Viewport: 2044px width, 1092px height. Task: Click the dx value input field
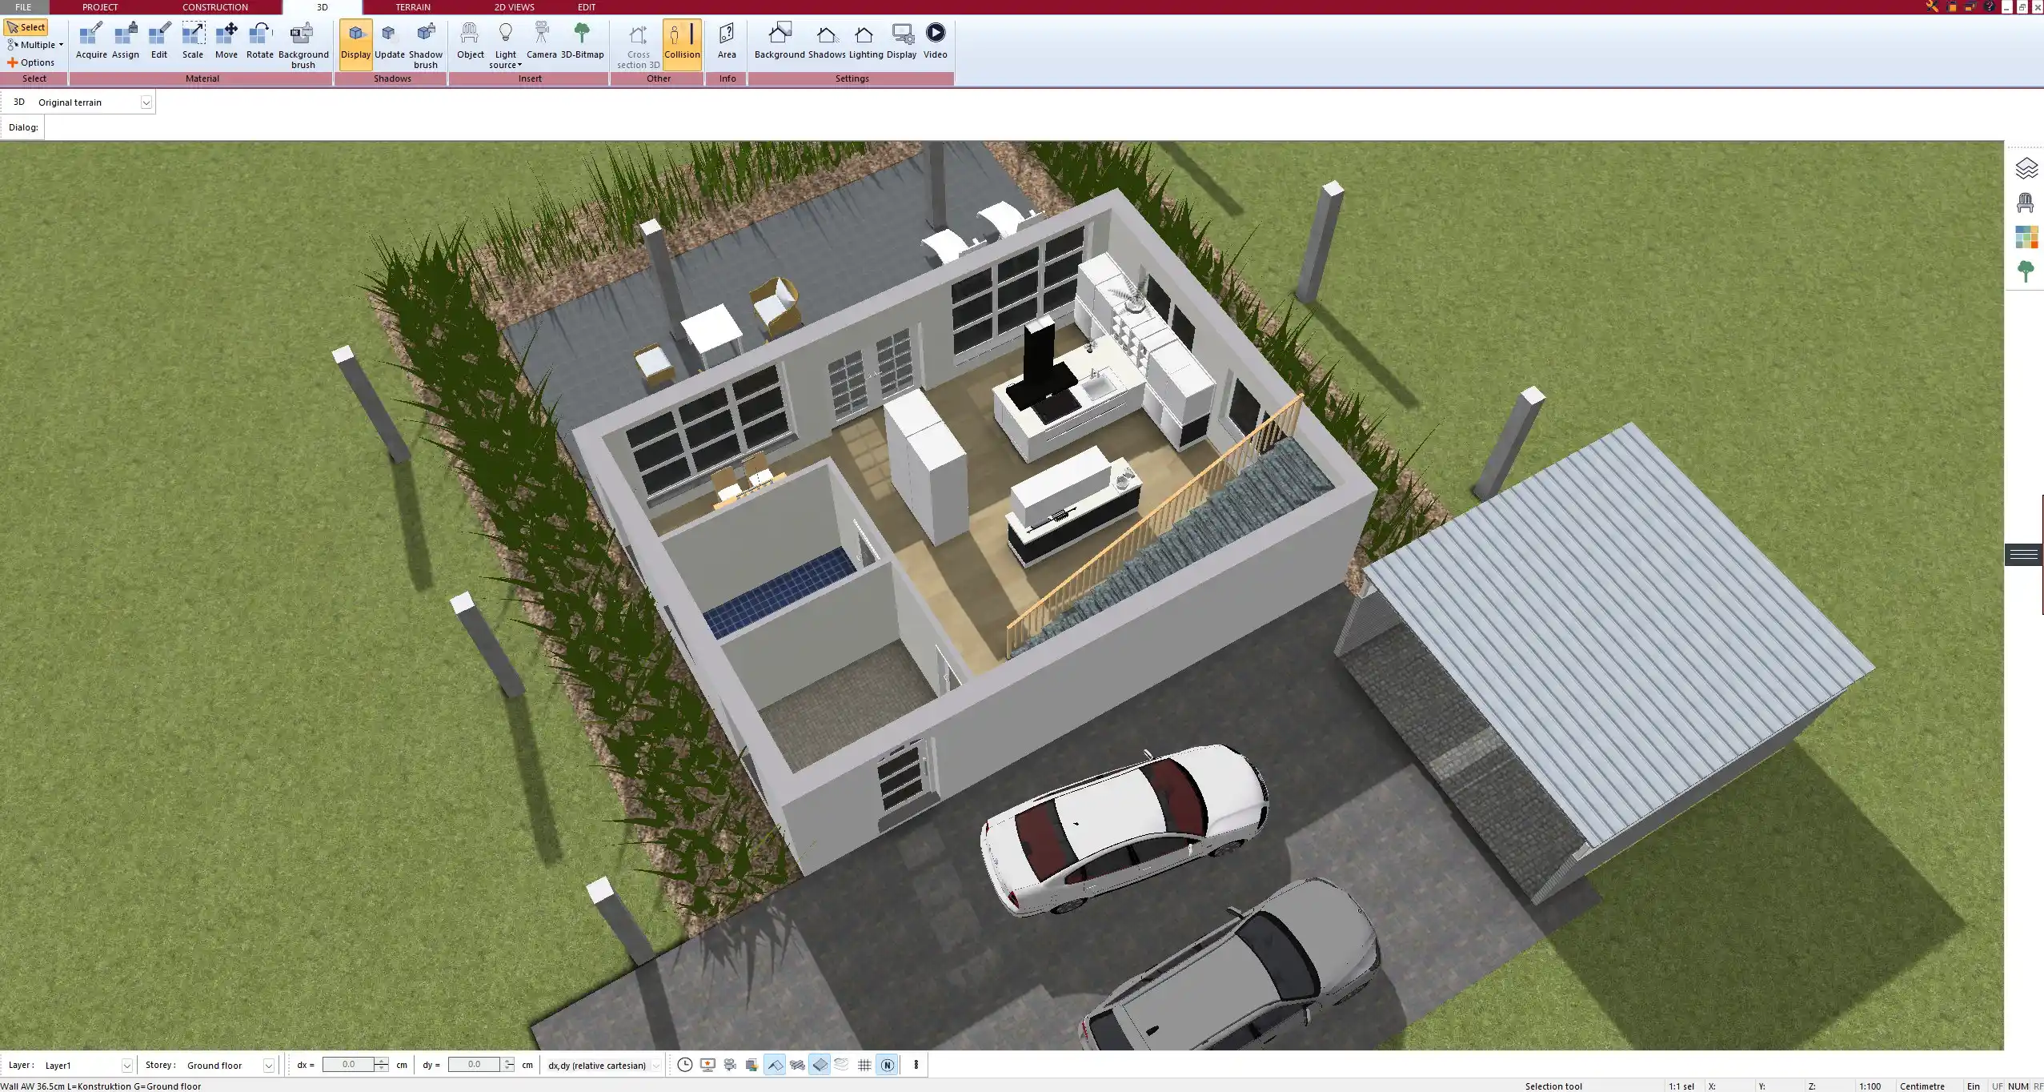pyautogui.click(x=352, y=1065)
